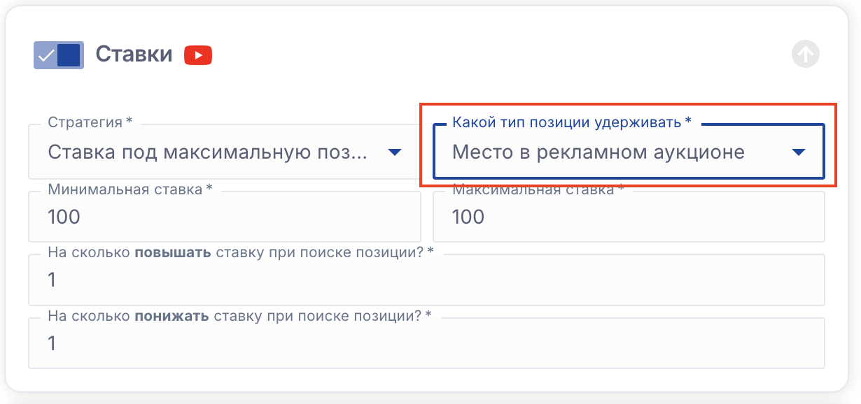Viewport: 861px width, 404px height.
Task: Click the bid increase step field
Action: click(x=426, y=280)
